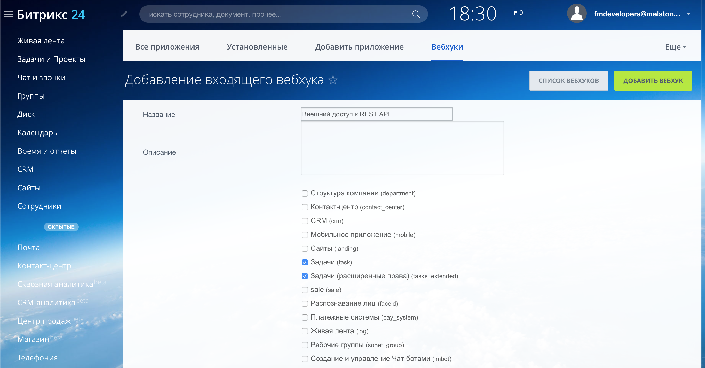Open Сквозная аналитика beta in sidebar
Viewport: 705px width, 368px height.
coord(62,284)
